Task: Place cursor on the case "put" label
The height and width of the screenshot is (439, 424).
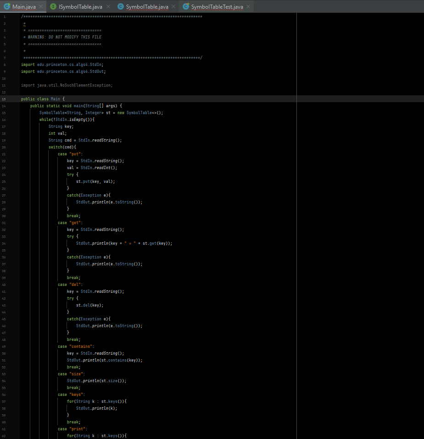Action: 70,154
